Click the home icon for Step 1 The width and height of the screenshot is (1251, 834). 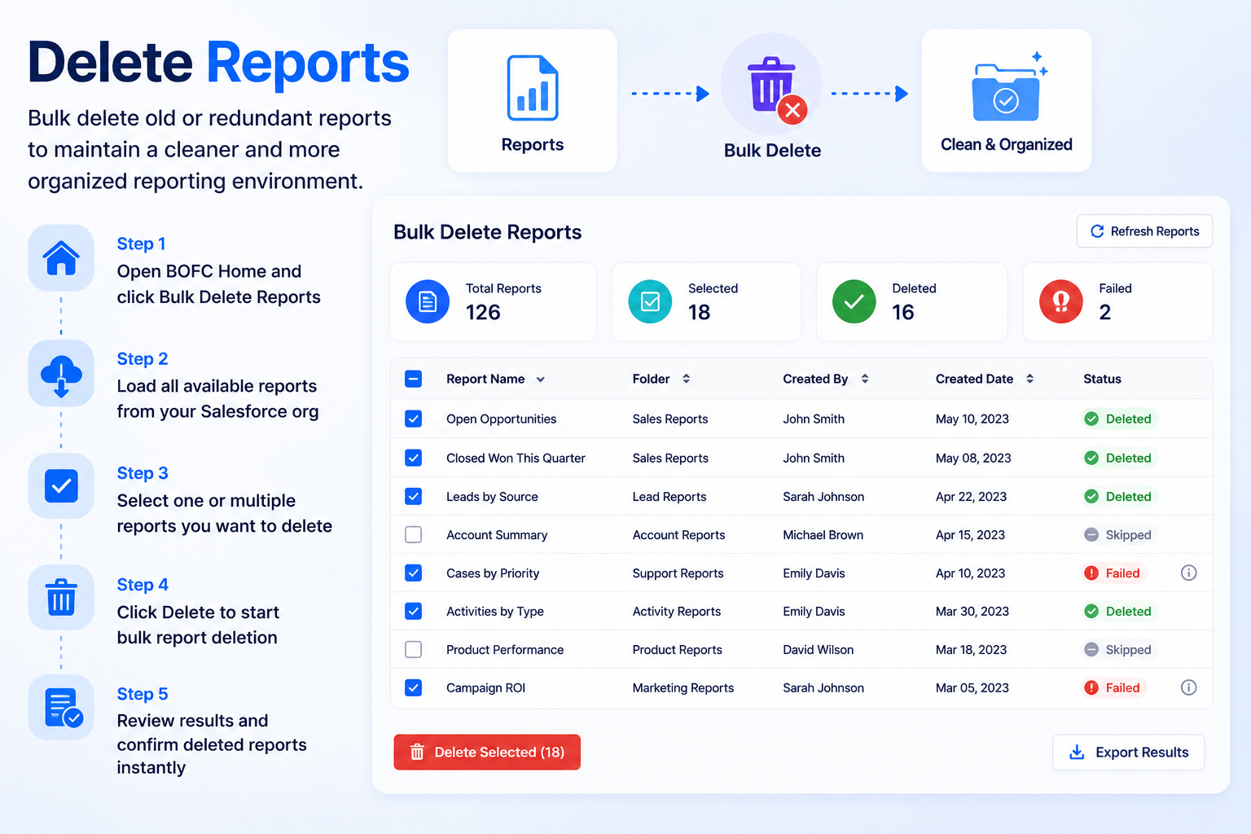61,258
